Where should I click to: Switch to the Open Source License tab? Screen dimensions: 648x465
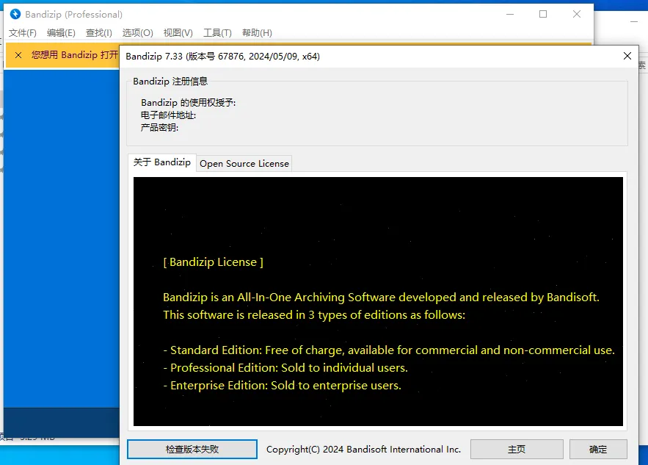tap(244, 163)
